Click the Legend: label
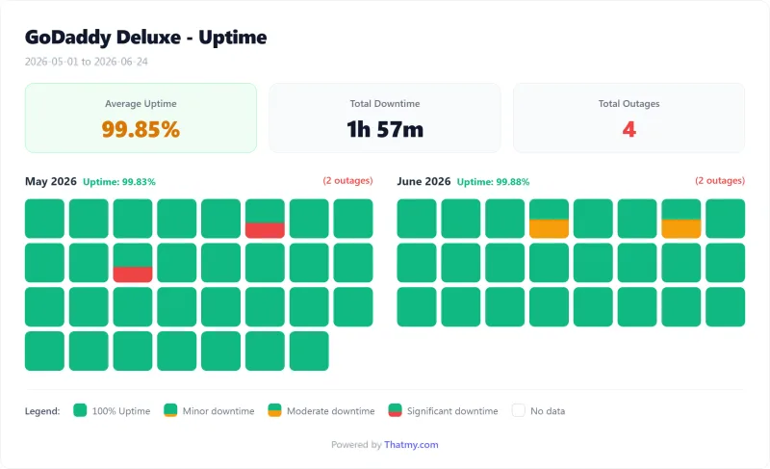Screen dimensions: 770x469 point(42,411)
